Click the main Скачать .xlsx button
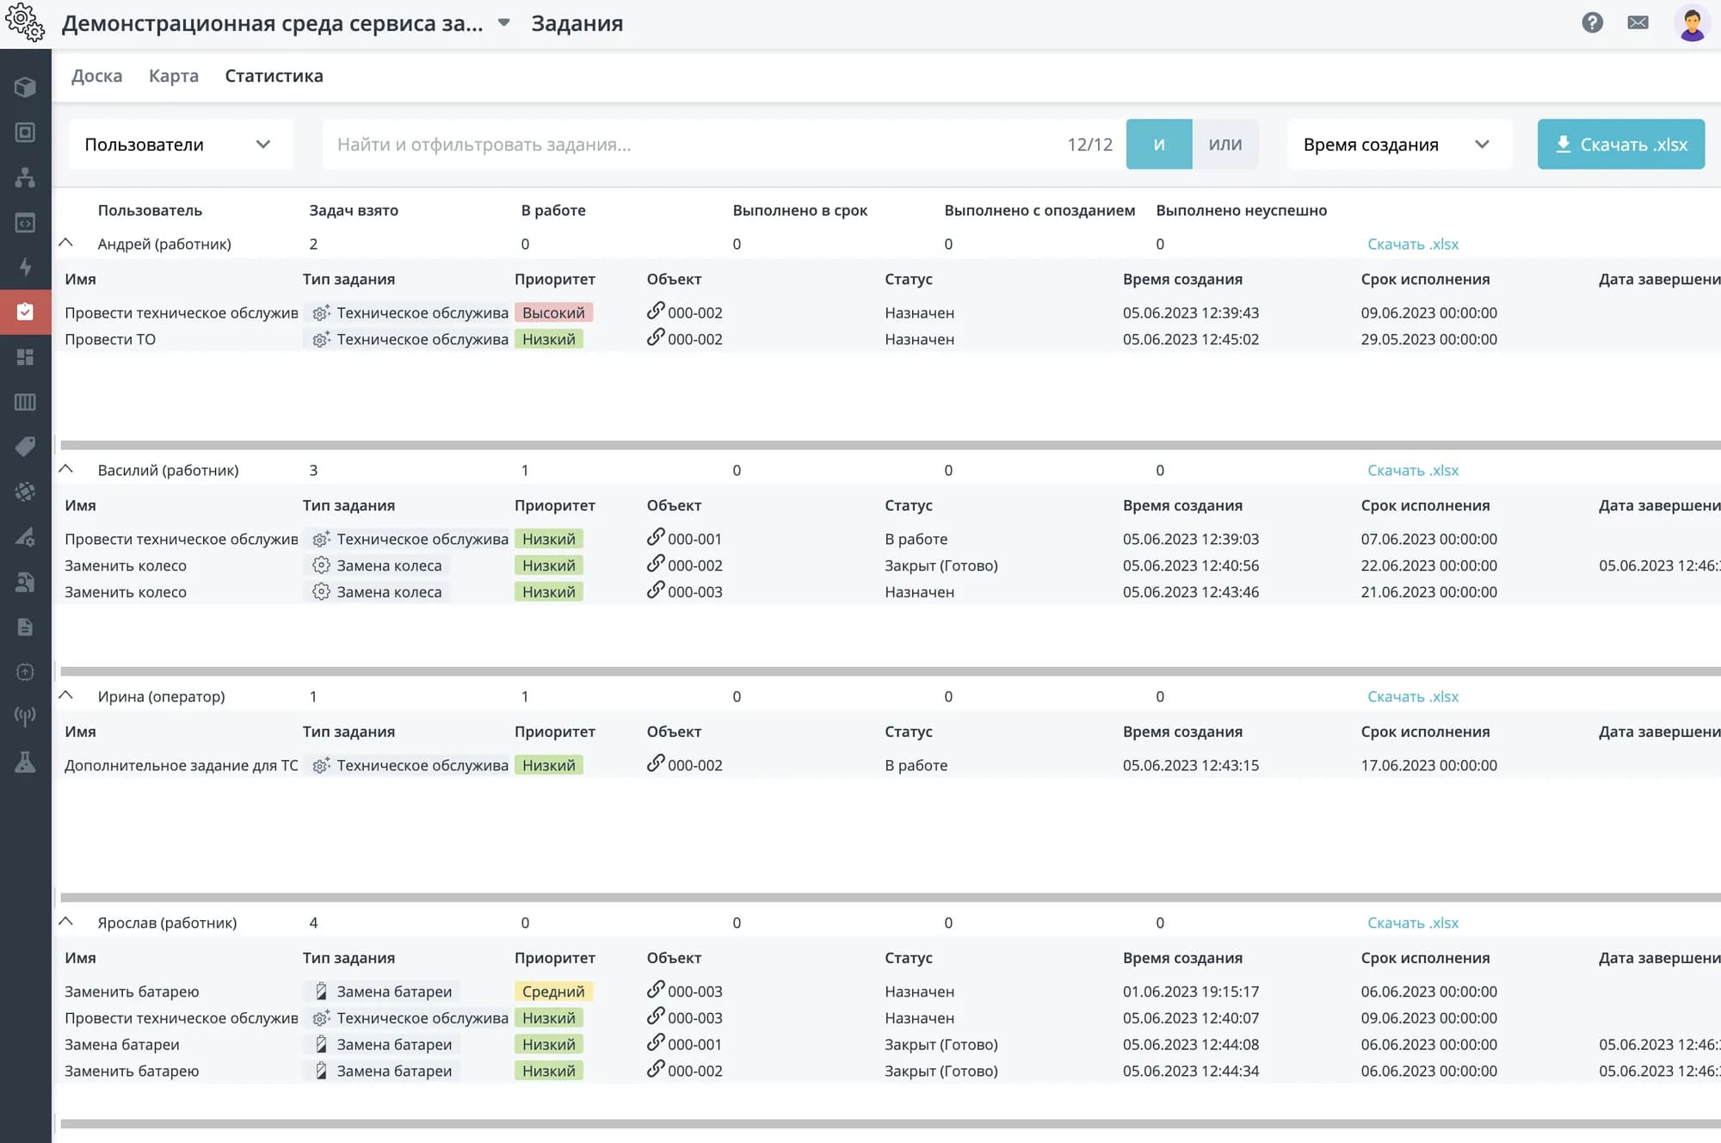The height and width of the screenshot is (1143, 1721). click(1620, 145)
